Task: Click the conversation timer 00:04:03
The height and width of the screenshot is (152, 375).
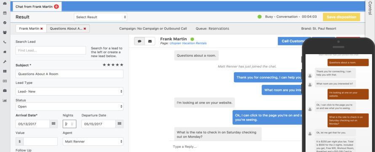Action: [309, 17]
